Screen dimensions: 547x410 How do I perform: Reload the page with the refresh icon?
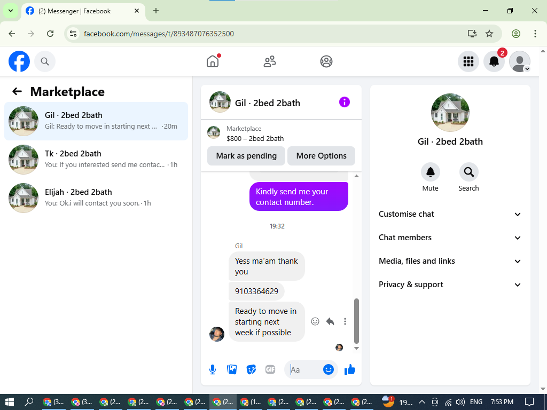(50, 34)
